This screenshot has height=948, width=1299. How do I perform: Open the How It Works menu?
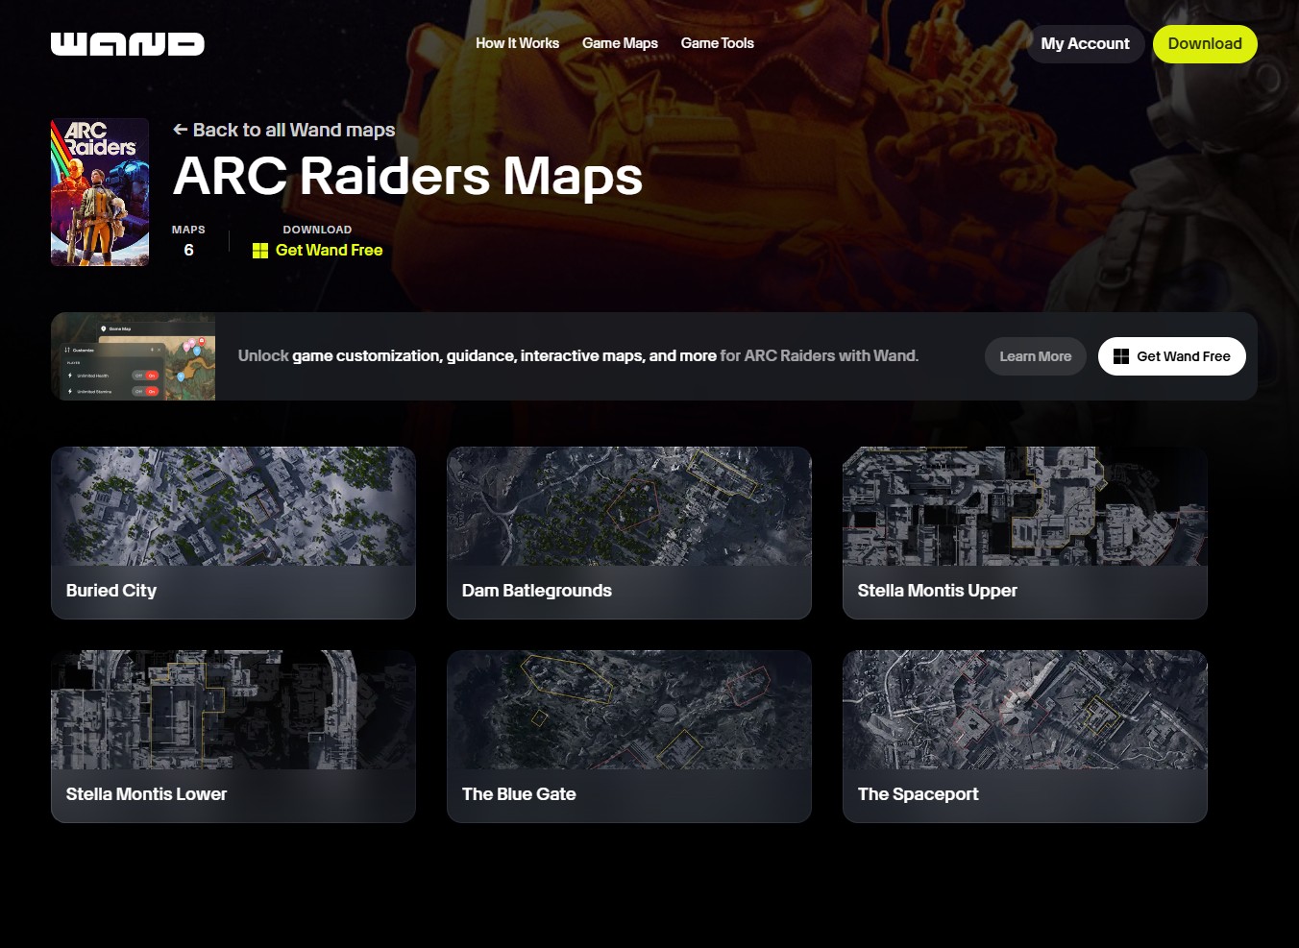pyautogui.click(x=517, y=43)
